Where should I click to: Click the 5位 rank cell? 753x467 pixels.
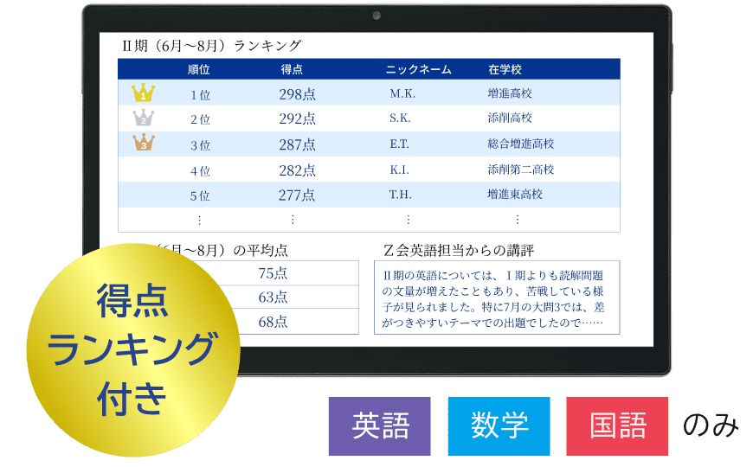200,195
